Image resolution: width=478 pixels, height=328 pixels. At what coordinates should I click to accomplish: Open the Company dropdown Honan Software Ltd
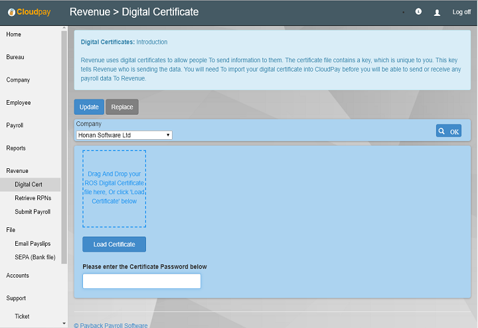[124, 135]
